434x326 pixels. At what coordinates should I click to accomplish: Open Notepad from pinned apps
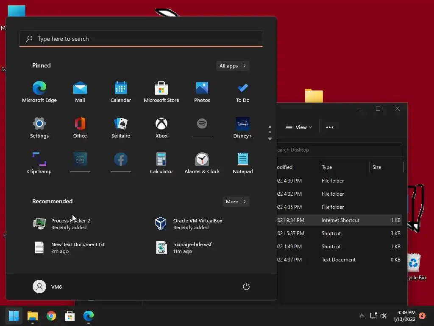coord(243,163)
